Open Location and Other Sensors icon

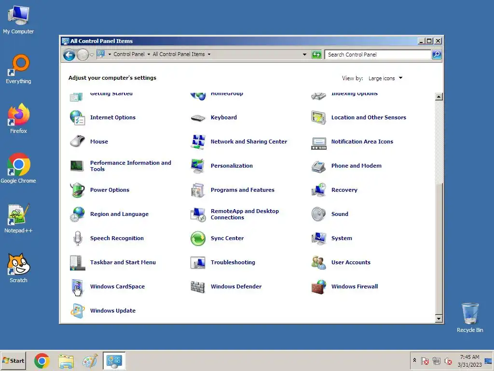tap(318, 118)
